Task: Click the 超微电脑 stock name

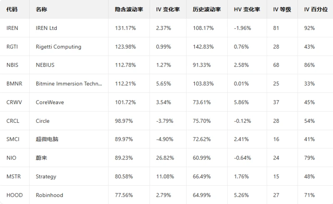Action: [47, 139]
